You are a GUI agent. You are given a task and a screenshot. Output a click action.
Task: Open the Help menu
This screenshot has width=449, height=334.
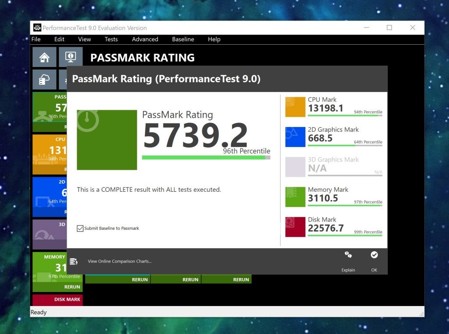(x=214, y=39)
